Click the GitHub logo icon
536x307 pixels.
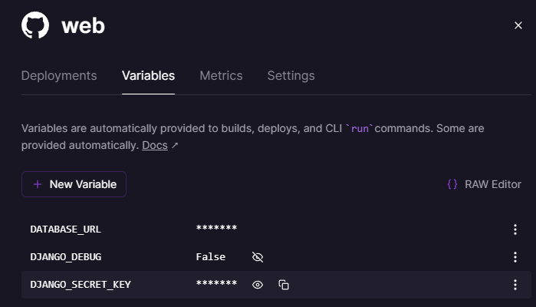coord(35,25)
